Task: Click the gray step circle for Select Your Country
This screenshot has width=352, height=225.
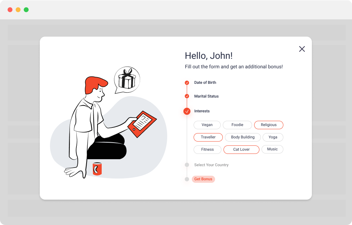Action: tap(187, 165)
